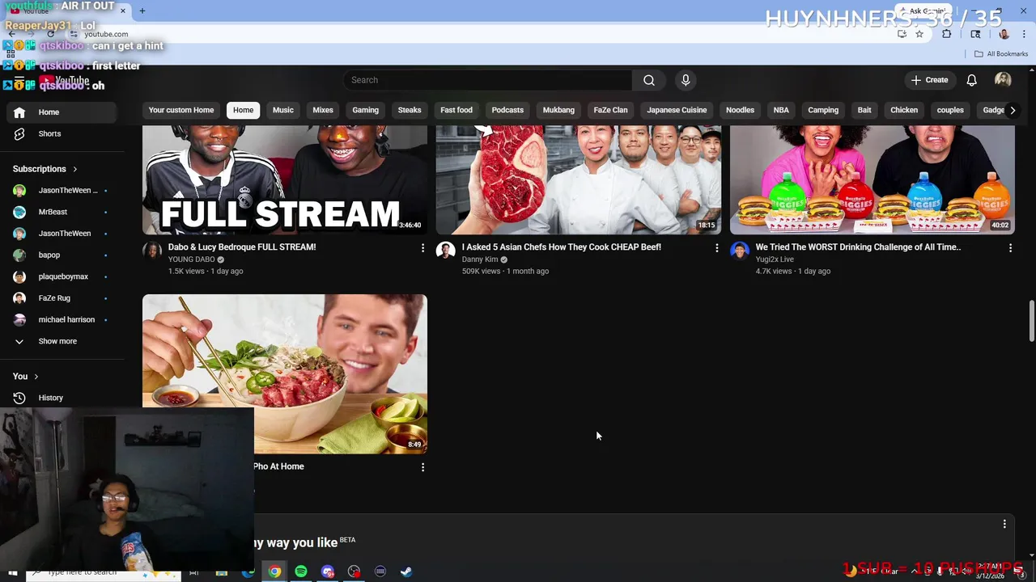
Task: Open the Cheap Beef Asian chefs thumbnail
Action: pyautogui.click(x=579, y=179)
